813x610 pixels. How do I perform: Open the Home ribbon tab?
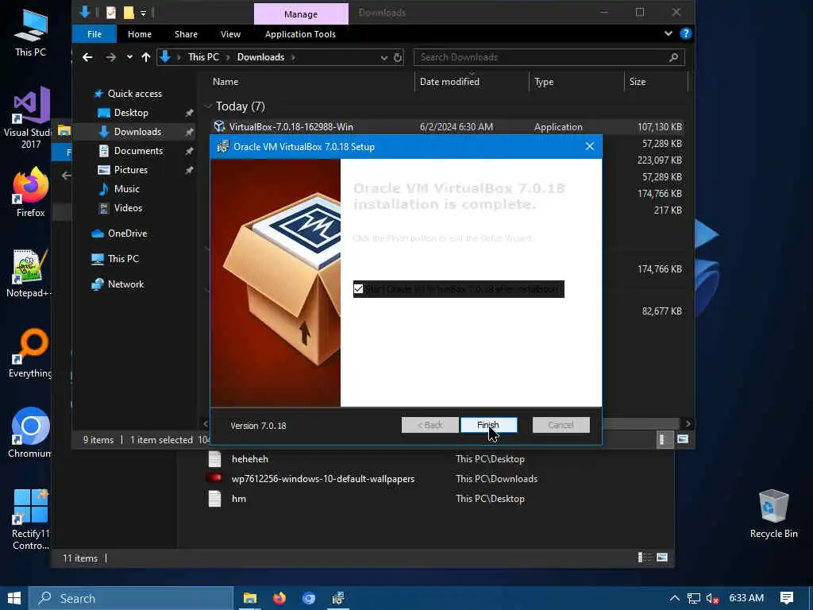140,34
